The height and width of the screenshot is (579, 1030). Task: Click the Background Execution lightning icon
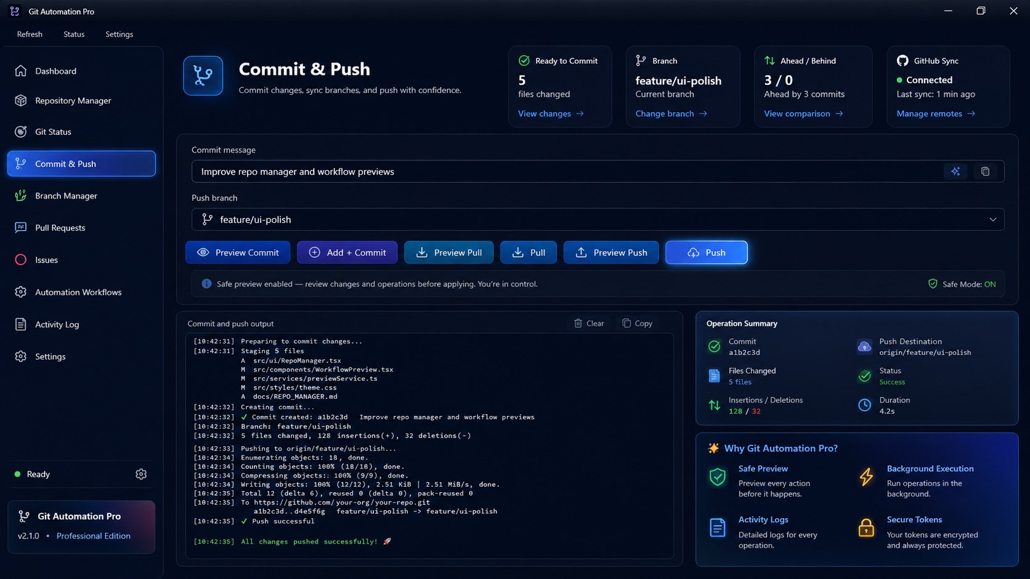click(866, 476)
